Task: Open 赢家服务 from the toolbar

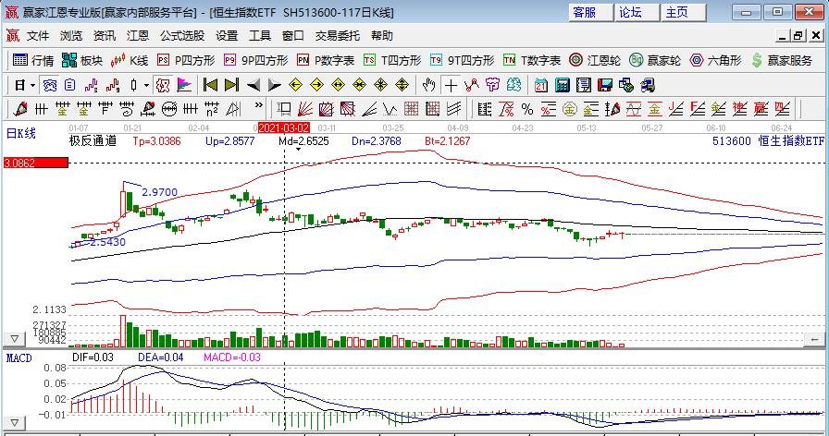Action: pyautogui.click(x=782, y=61)
